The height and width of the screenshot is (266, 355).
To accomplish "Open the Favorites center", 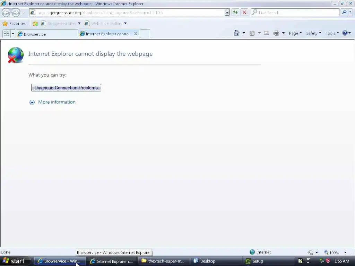I will tap(14, 24).
